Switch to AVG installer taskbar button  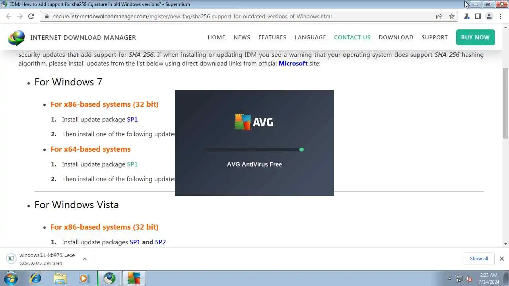(134, 278)
